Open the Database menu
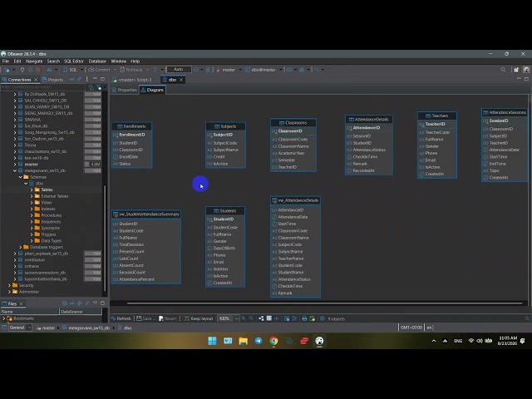Image resolution: width=532 pixels, height=399 pixels. point(97,61)
